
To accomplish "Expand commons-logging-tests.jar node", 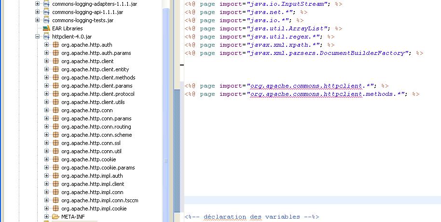I will [x=37, y=20].
